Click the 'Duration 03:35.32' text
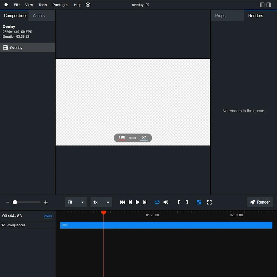 [x=16, y=37]
